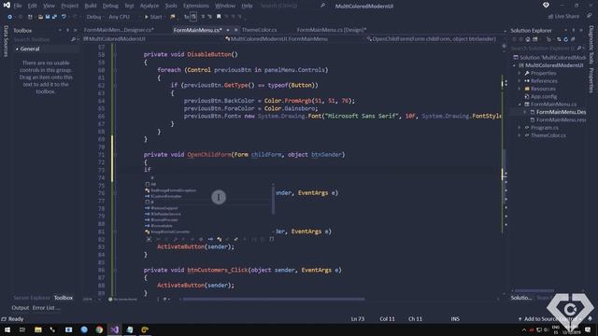This screenshot has width=598, height=336.
Task: Open the Extensions menu
Action: (x=195, y=6)
